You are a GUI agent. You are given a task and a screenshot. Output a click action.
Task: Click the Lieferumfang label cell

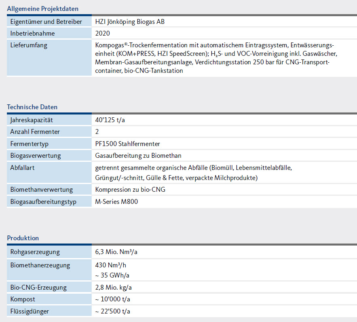[29, 45]
